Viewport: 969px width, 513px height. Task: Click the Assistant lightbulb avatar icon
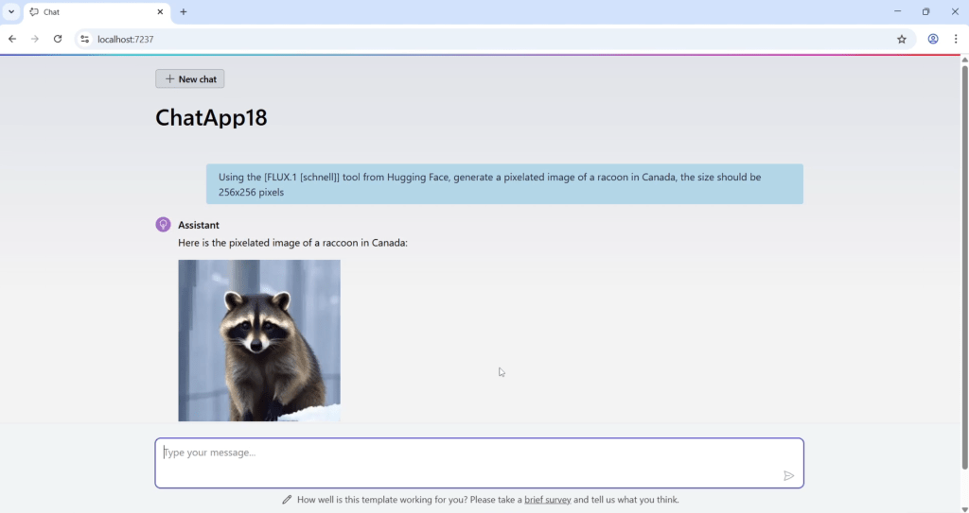164,225
